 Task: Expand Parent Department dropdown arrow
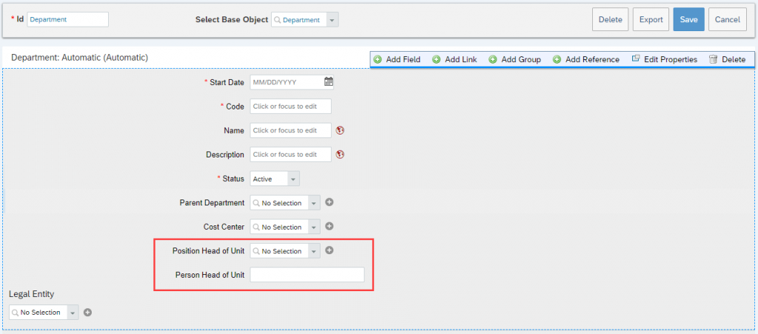click(x=314, y=202)
